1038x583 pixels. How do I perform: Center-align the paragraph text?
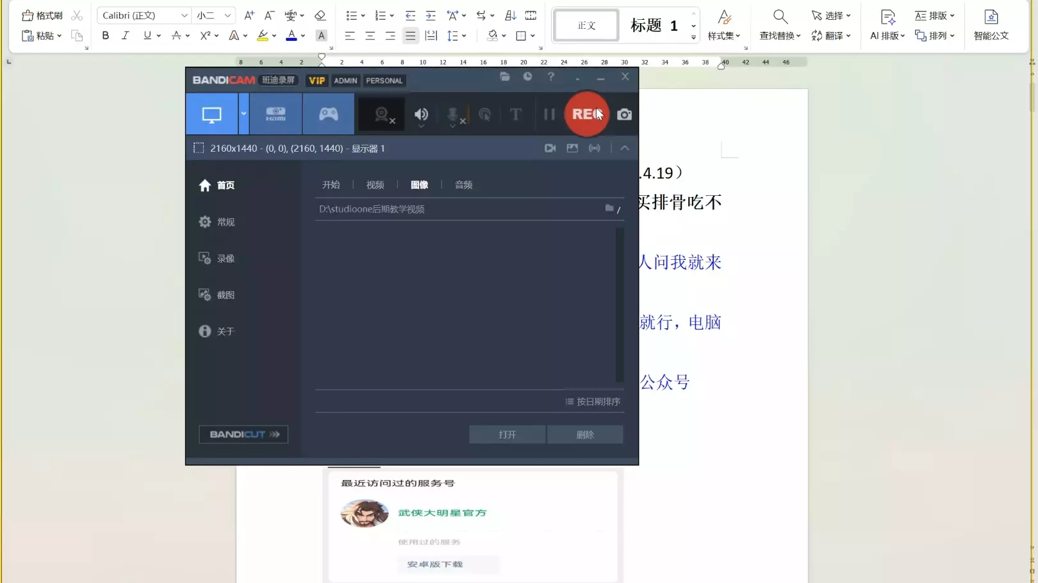click(x=370, y=36)
